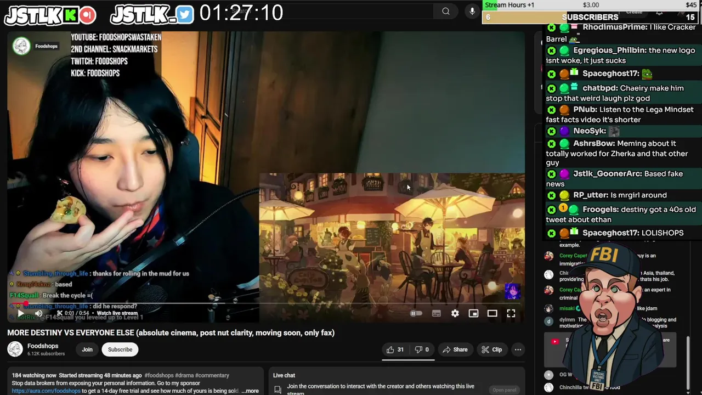Open the more actions ellipsis menu
The image size is (702, 395).
518,349
